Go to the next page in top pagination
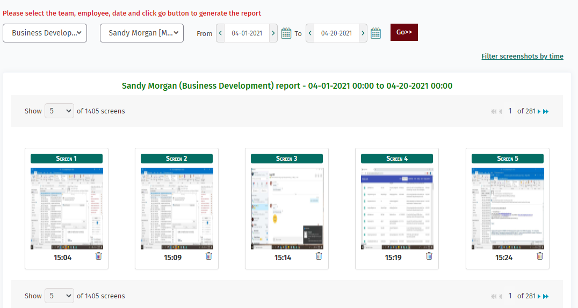This screenshot has height=308, width=578. (539, 111)
